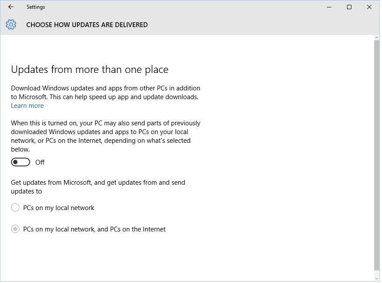Viewport: 382px width, 283px height.
Task: Select the gear icon next to the page heading
Action: [x=10, y=24]
